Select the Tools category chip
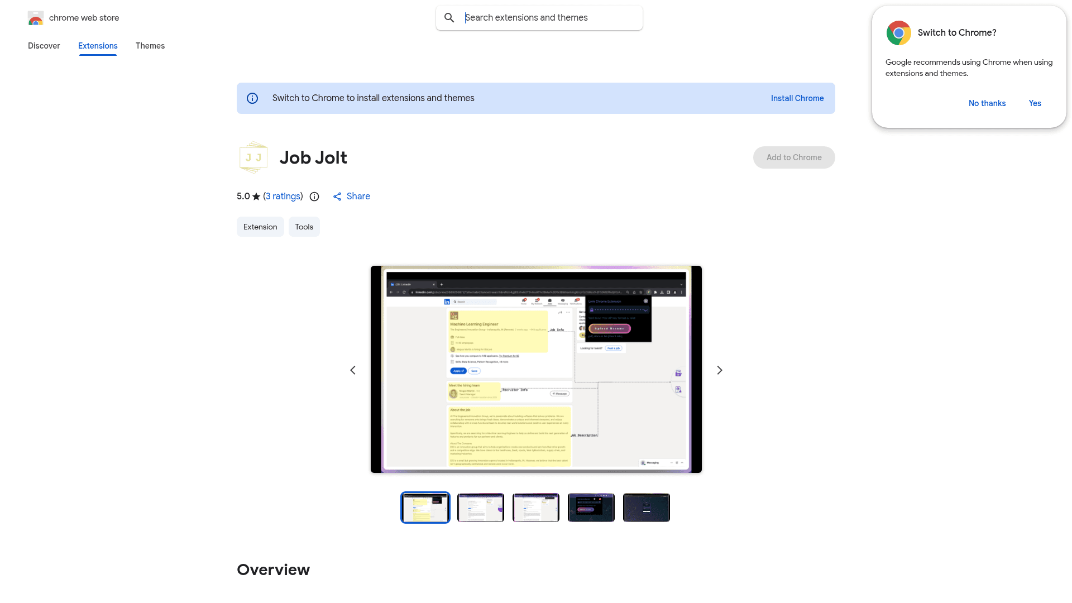Viewport: 1072px width, 603px height. 304,226
